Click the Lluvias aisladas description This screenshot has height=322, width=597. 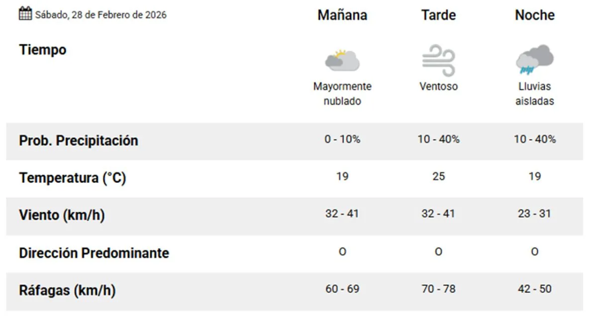(x=534, y=93)
